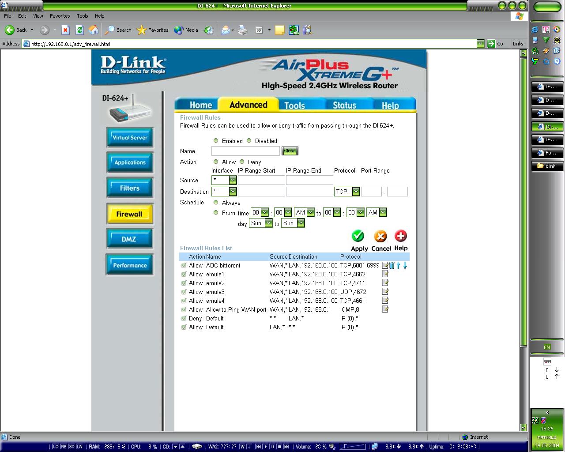Open the Virtual Server page

click(130, 138)
